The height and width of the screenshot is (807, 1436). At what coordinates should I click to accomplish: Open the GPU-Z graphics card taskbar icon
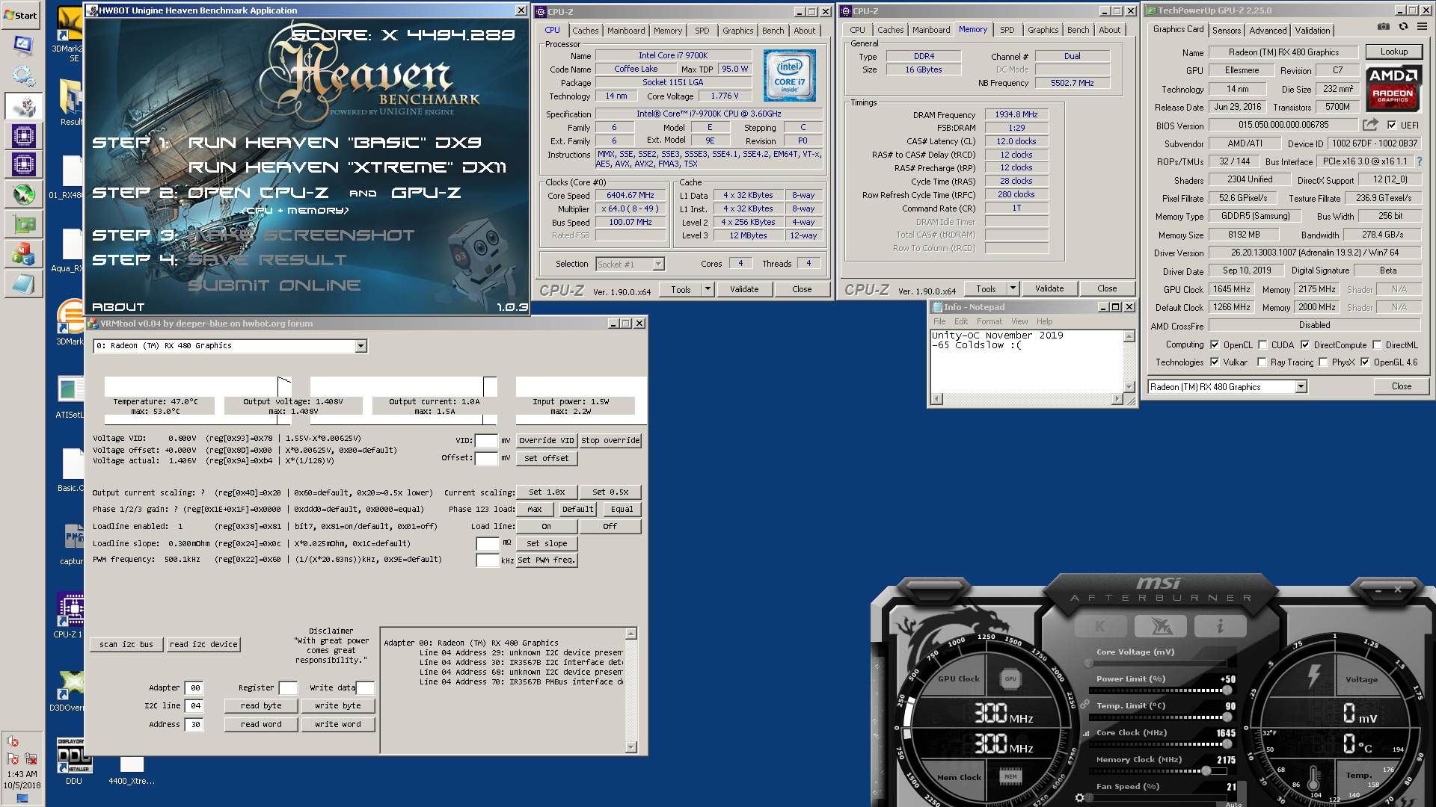23,224
